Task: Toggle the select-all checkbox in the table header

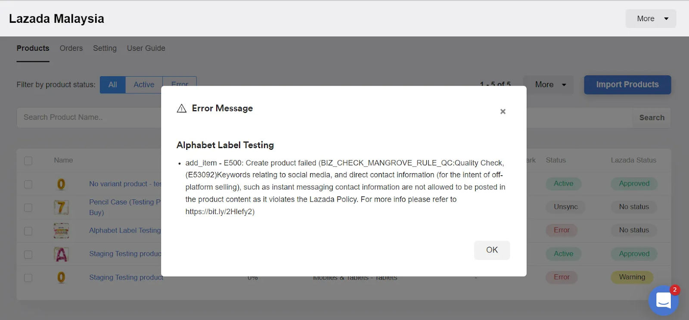Action: 28,160
